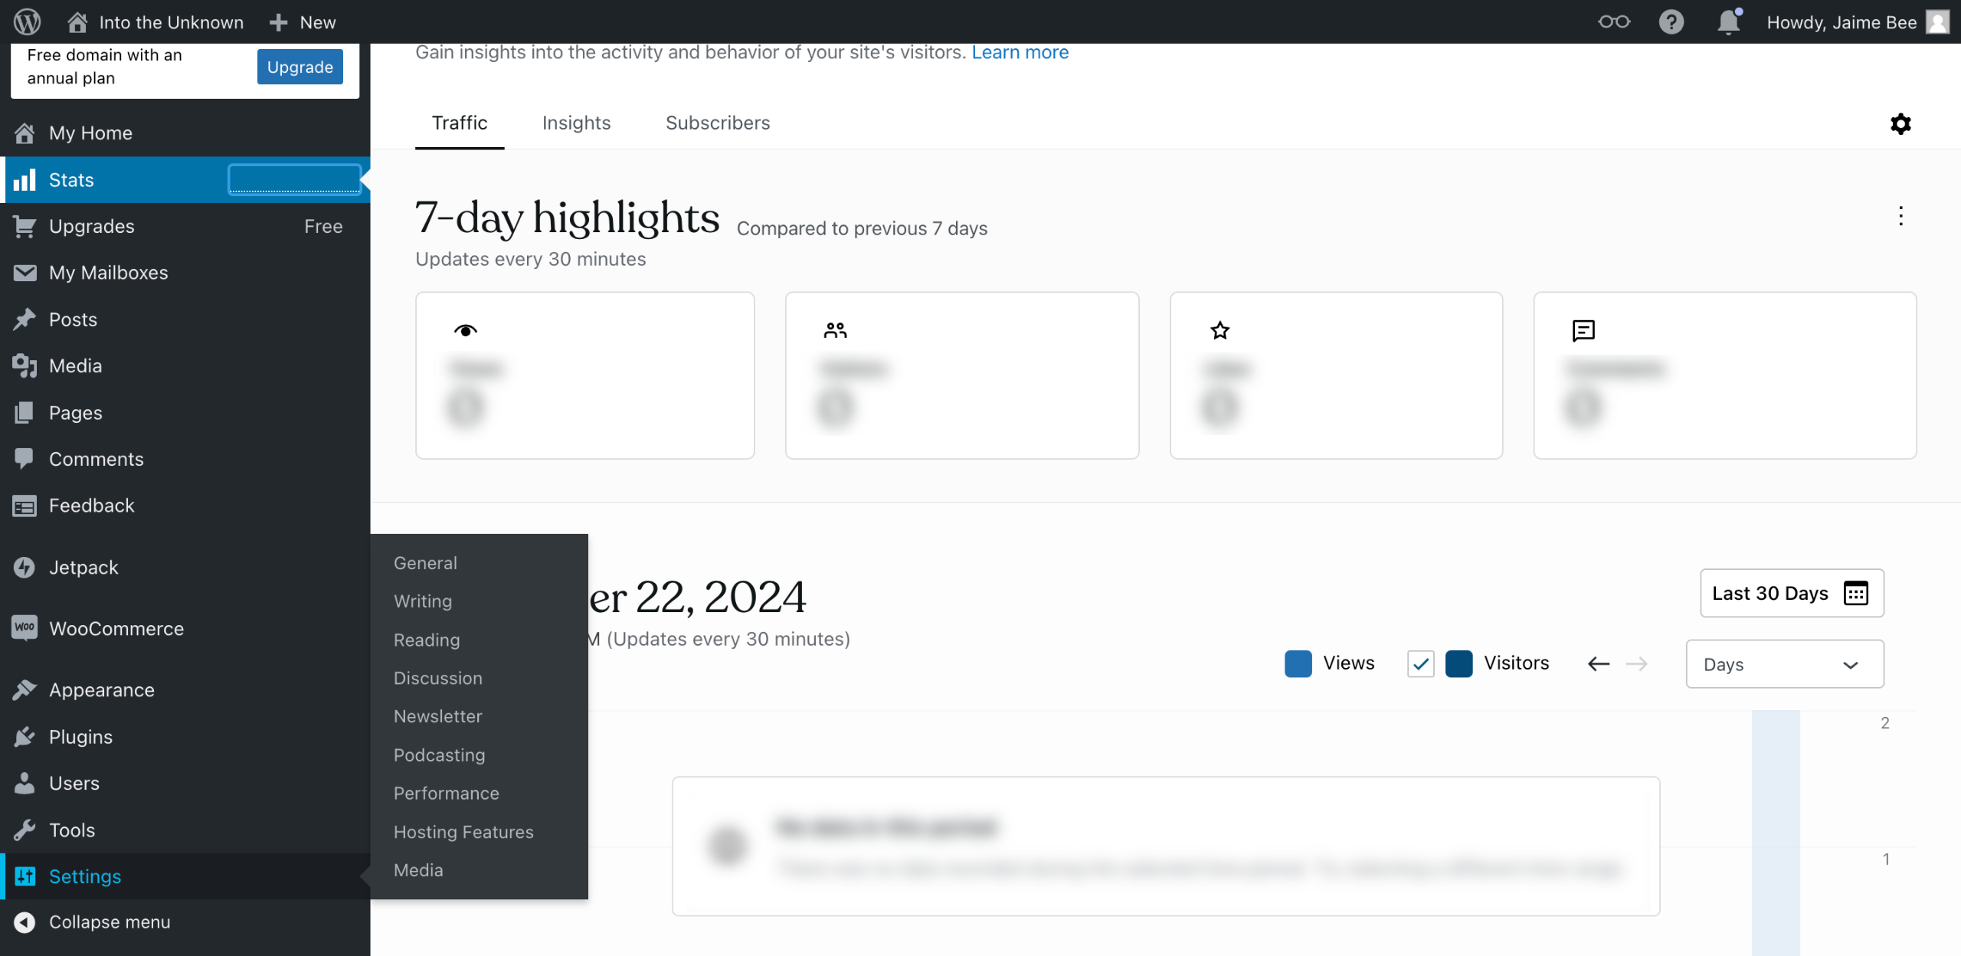Click the WooCommerce sidebar icon

pos(25,628)
